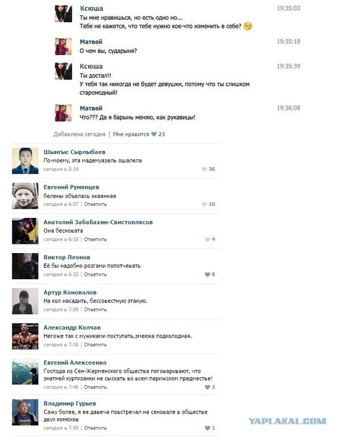The image size is (341, 438).
Task: Open Владимир Гурьев's profile name link
Action: (x=70, y=403)
